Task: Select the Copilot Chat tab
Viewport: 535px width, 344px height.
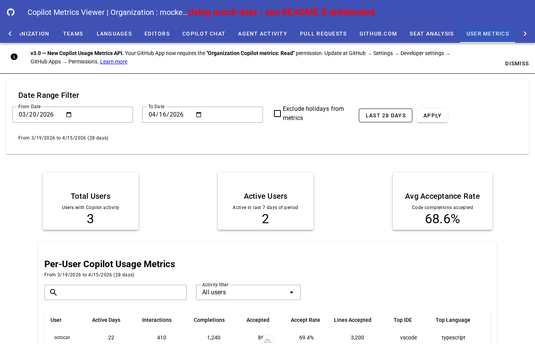Action: (204, 34)
